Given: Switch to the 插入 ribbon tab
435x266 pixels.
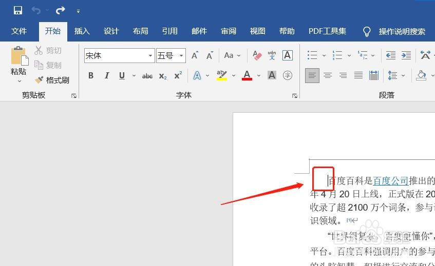Looking at the screenshot, I should (x=82, y=31).
